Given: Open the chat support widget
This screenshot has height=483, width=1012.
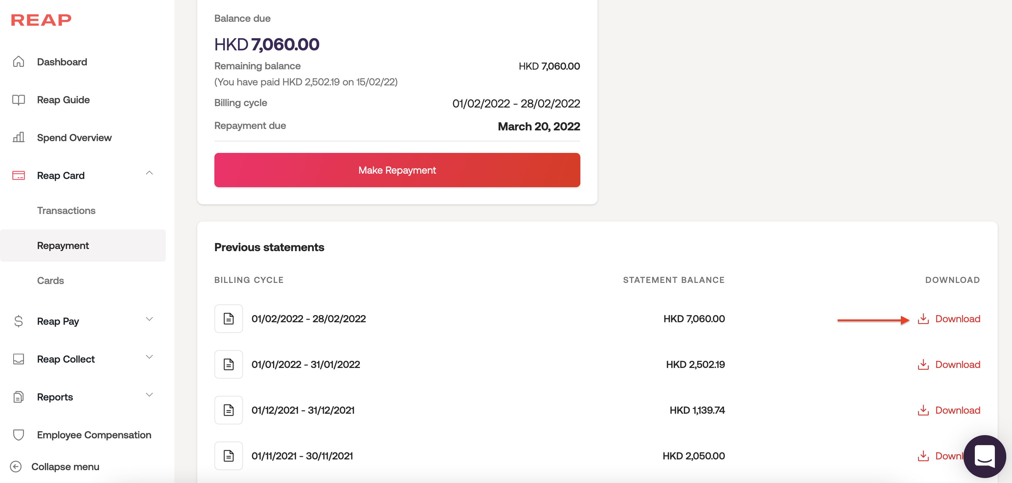Looking at the screenshot, I should pyautogui.click(x=984, y=455).
